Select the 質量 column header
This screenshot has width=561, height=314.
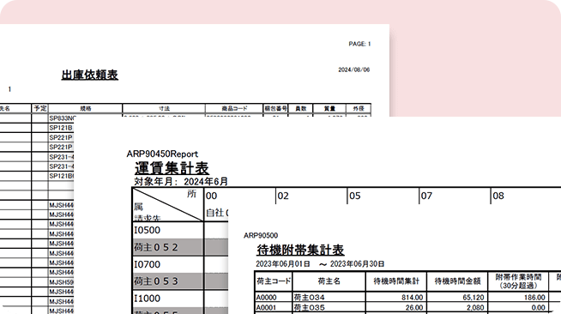pos(329,108)
